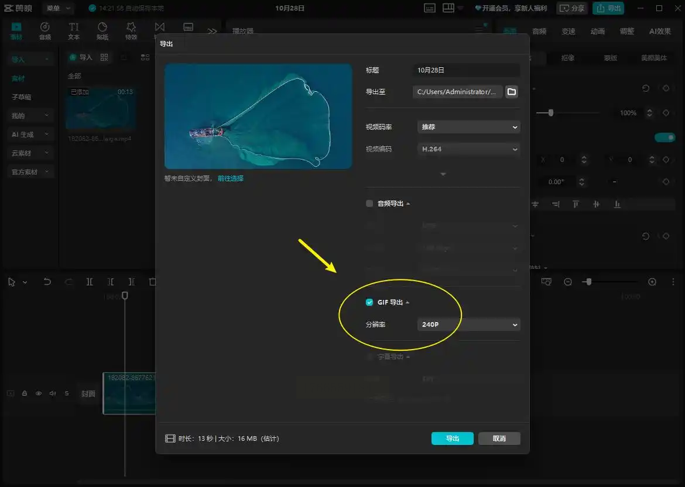Select the split clip tool icon
Screen dimensions: 685x487
pyautogui.click(x=90, y=282)
